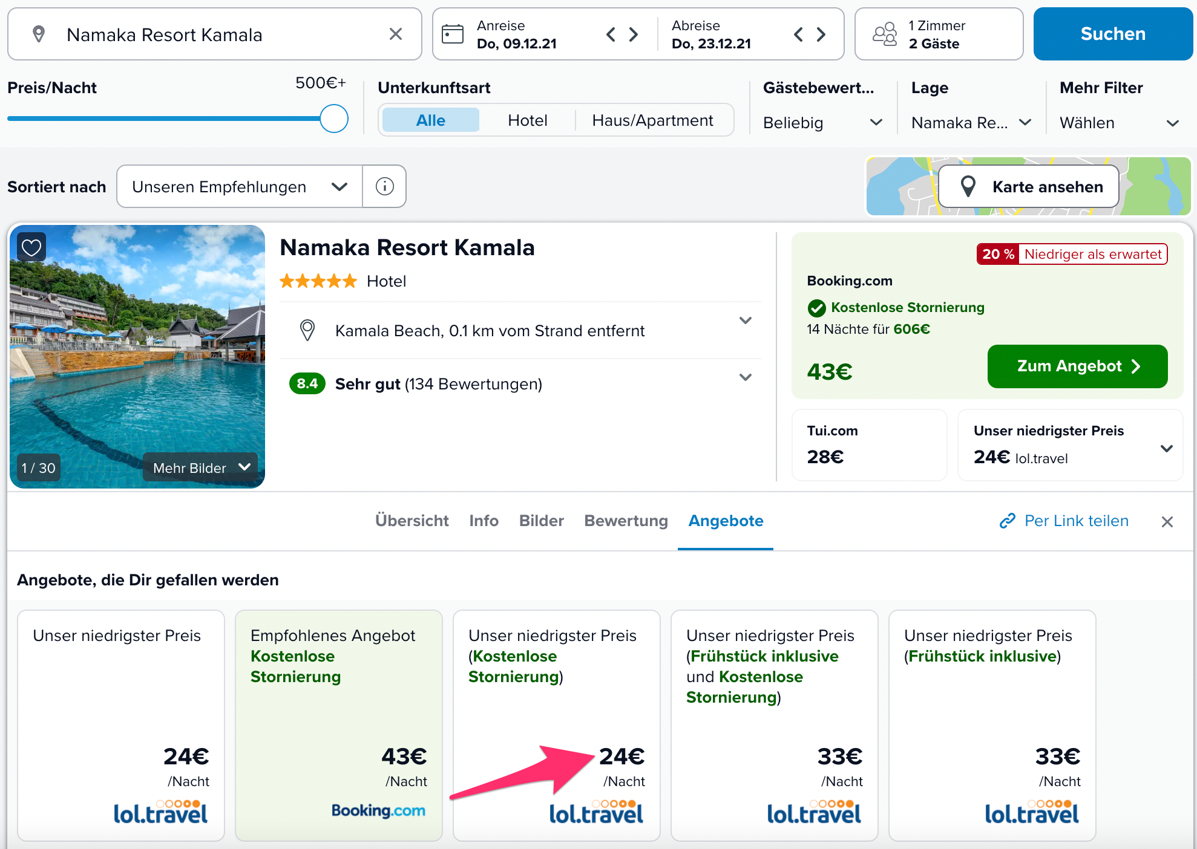The image size is (1197, 849).
Task: Click the Namaka Resort Kamala search input
Action: 214,34
